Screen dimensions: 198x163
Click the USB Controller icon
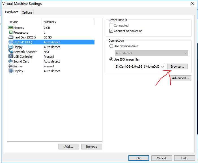[10, 56]
